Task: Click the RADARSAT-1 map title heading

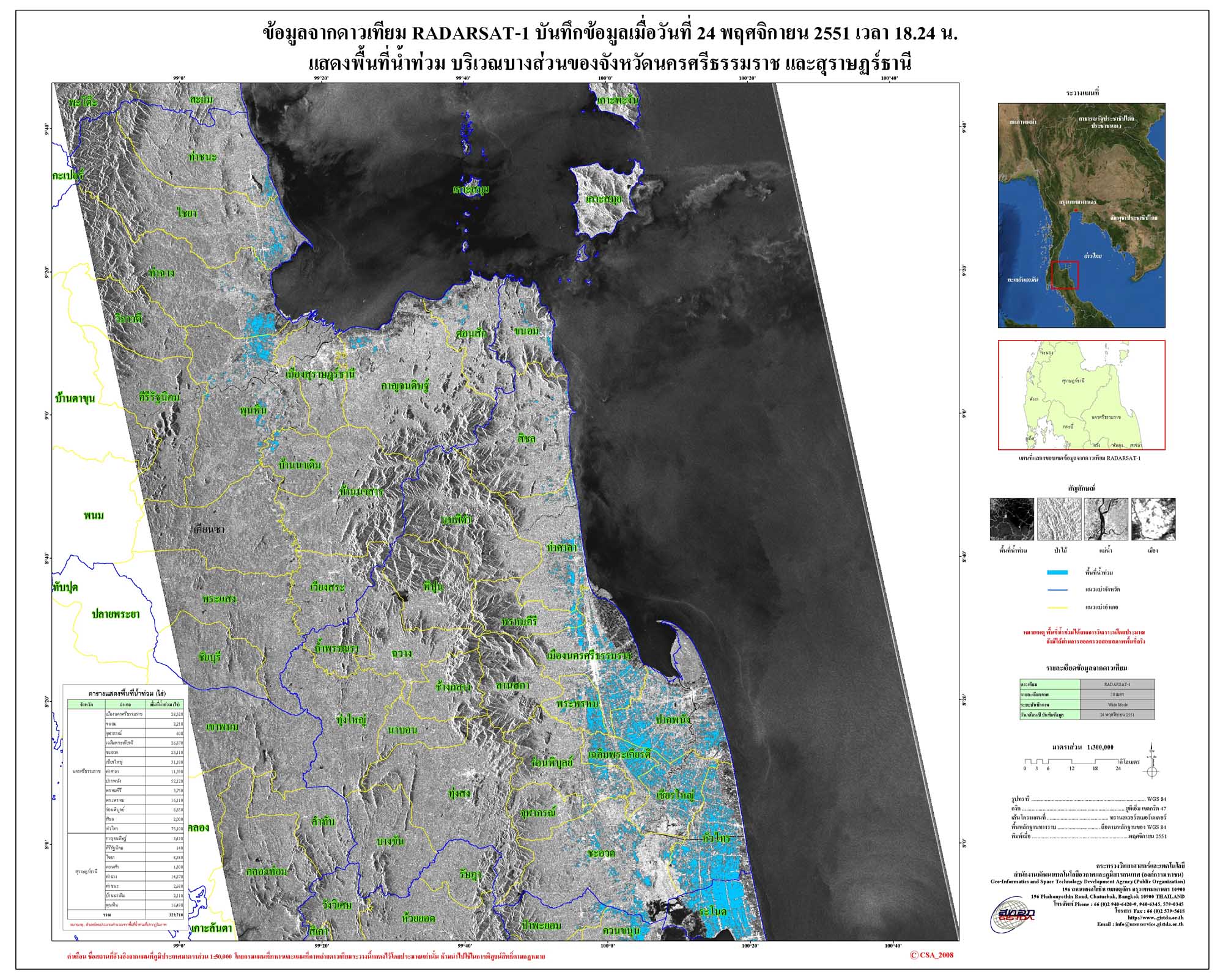Action: (609, 33)
